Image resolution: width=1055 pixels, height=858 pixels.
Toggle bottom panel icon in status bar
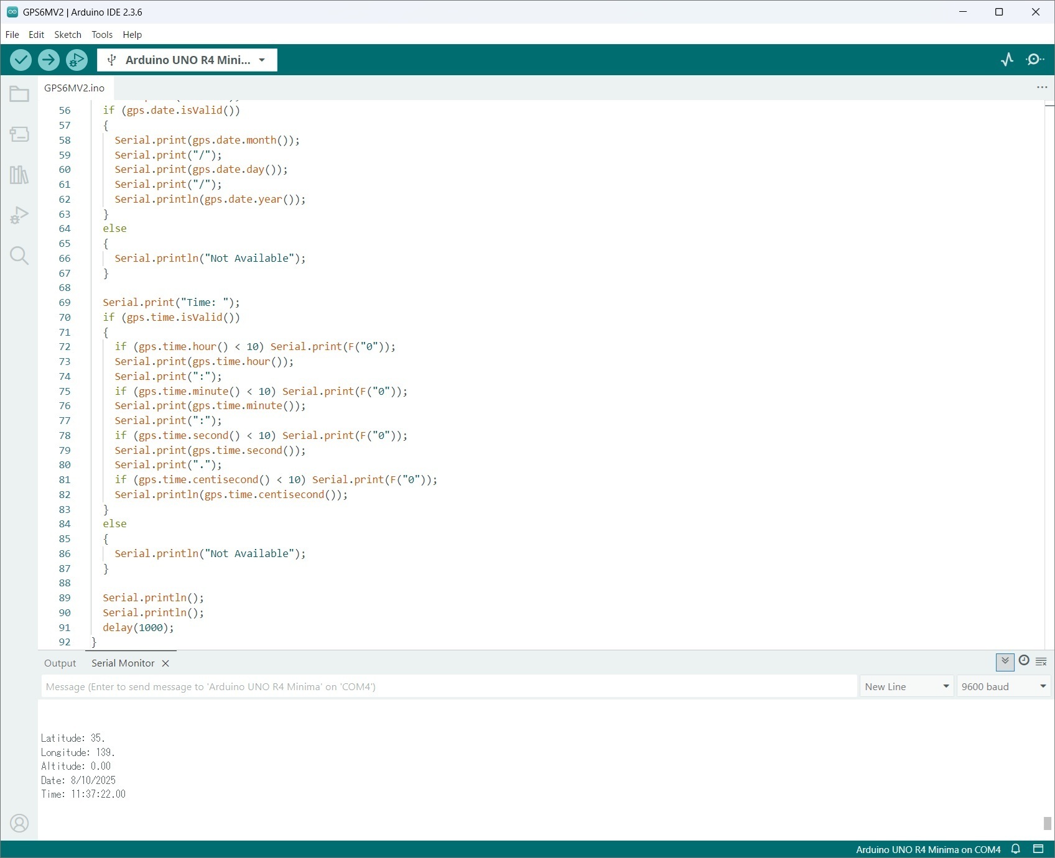1038,849
